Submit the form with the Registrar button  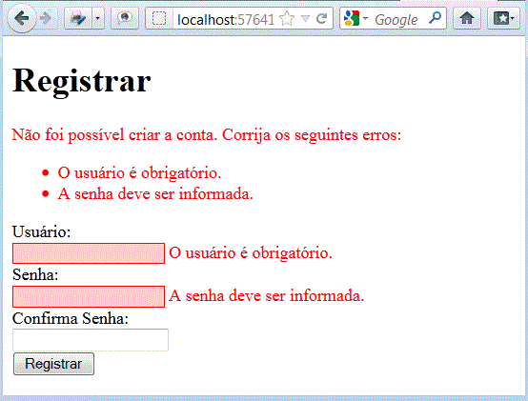54,364
